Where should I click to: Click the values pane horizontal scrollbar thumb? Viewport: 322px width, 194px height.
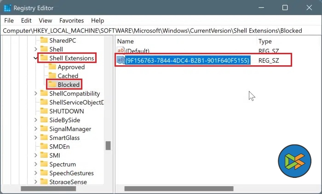click(179, 188)
